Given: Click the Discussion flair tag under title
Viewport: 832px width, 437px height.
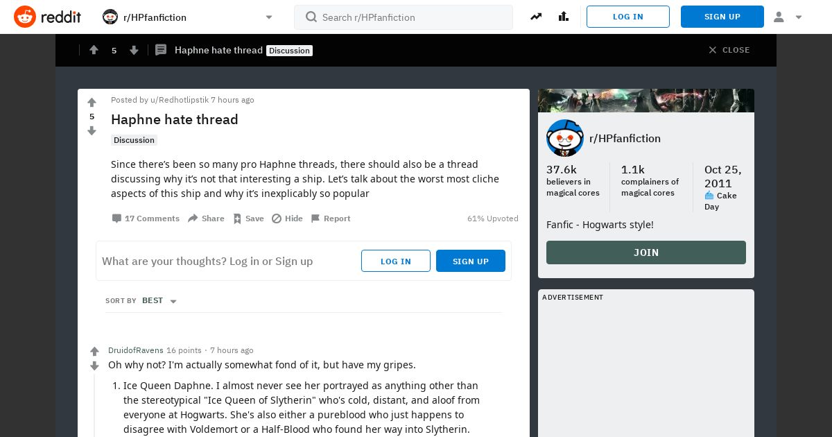Looking at the screenshot, I should tap(134, 140).
